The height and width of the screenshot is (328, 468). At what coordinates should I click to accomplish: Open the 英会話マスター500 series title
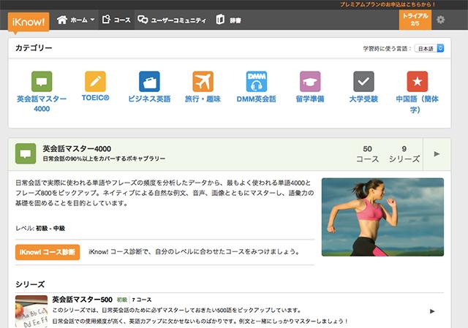[x=83, y=300]
